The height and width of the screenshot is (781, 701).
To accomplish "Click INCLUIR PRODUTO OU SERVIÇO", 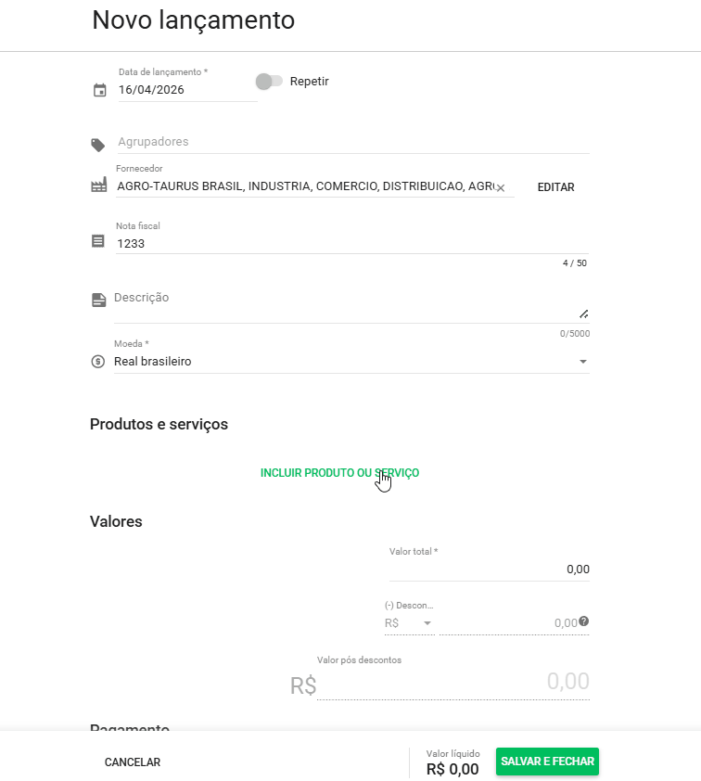I will click(x=339, y=472).
